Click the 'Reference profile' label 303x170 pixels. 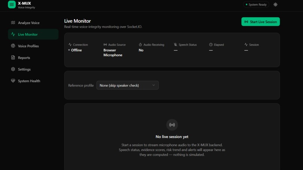point(81,86)
